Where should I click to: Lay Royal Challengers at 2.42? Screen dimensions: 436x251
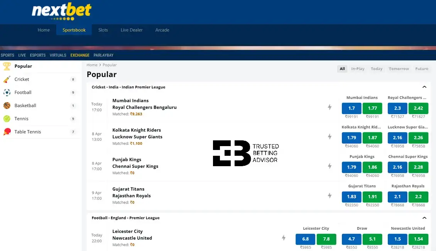click(418, 108)
